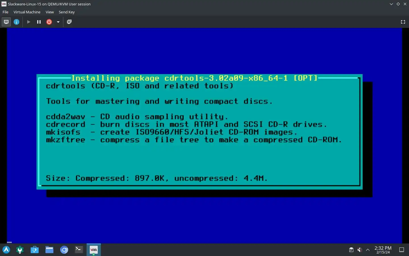
Task: Maximize the virt-manager window
Action: tap(398, 4)
